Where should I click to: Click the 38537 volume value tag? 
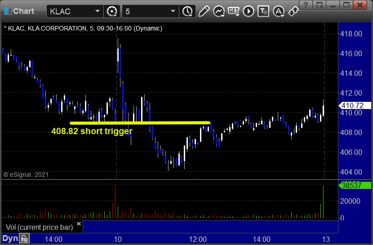pyautogui.click(x=355, y=185)
